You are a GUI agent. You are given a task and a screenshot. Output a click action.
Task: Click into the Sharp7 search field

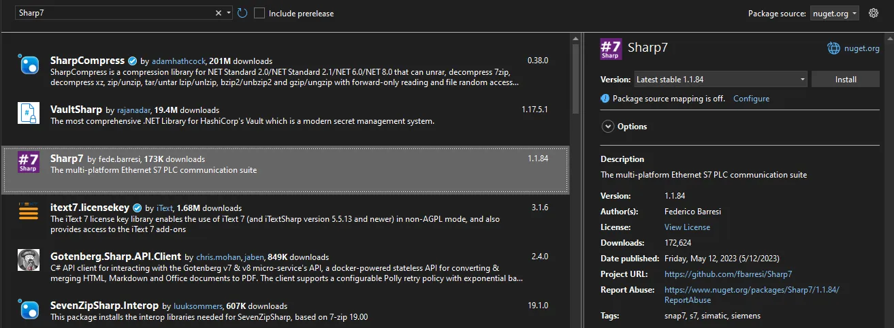pos(109,13)
